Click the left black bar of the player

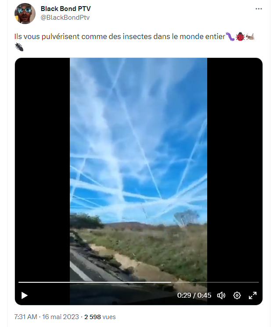pos(43,167)
